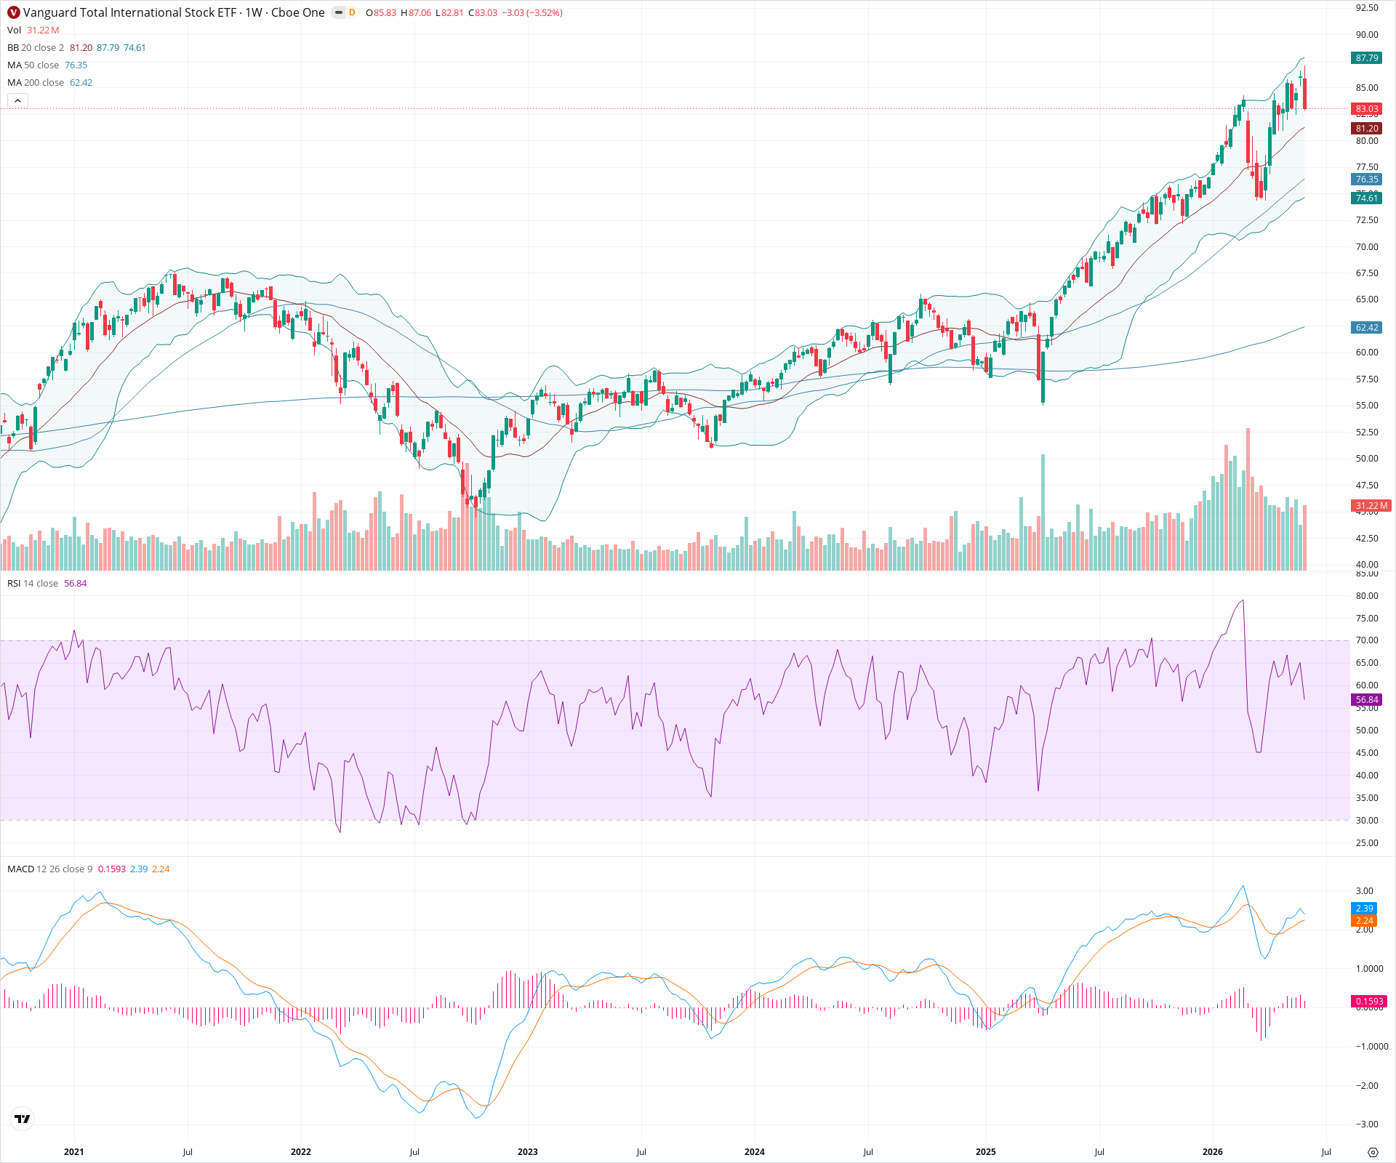
Task: Click the 56.84 RSI value axis label
Action: pyautogui.click(x=1367, y=700)
